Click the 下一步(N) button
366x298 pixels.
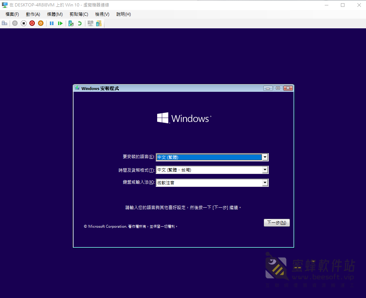click(277, 223)
